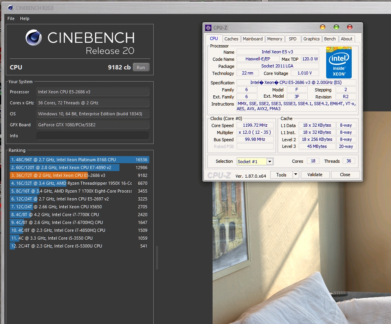The height and width of the screenshot is (324, 391).
Task: Click the Bus Speed value 99.98 MHz
Action: point(255,139)
